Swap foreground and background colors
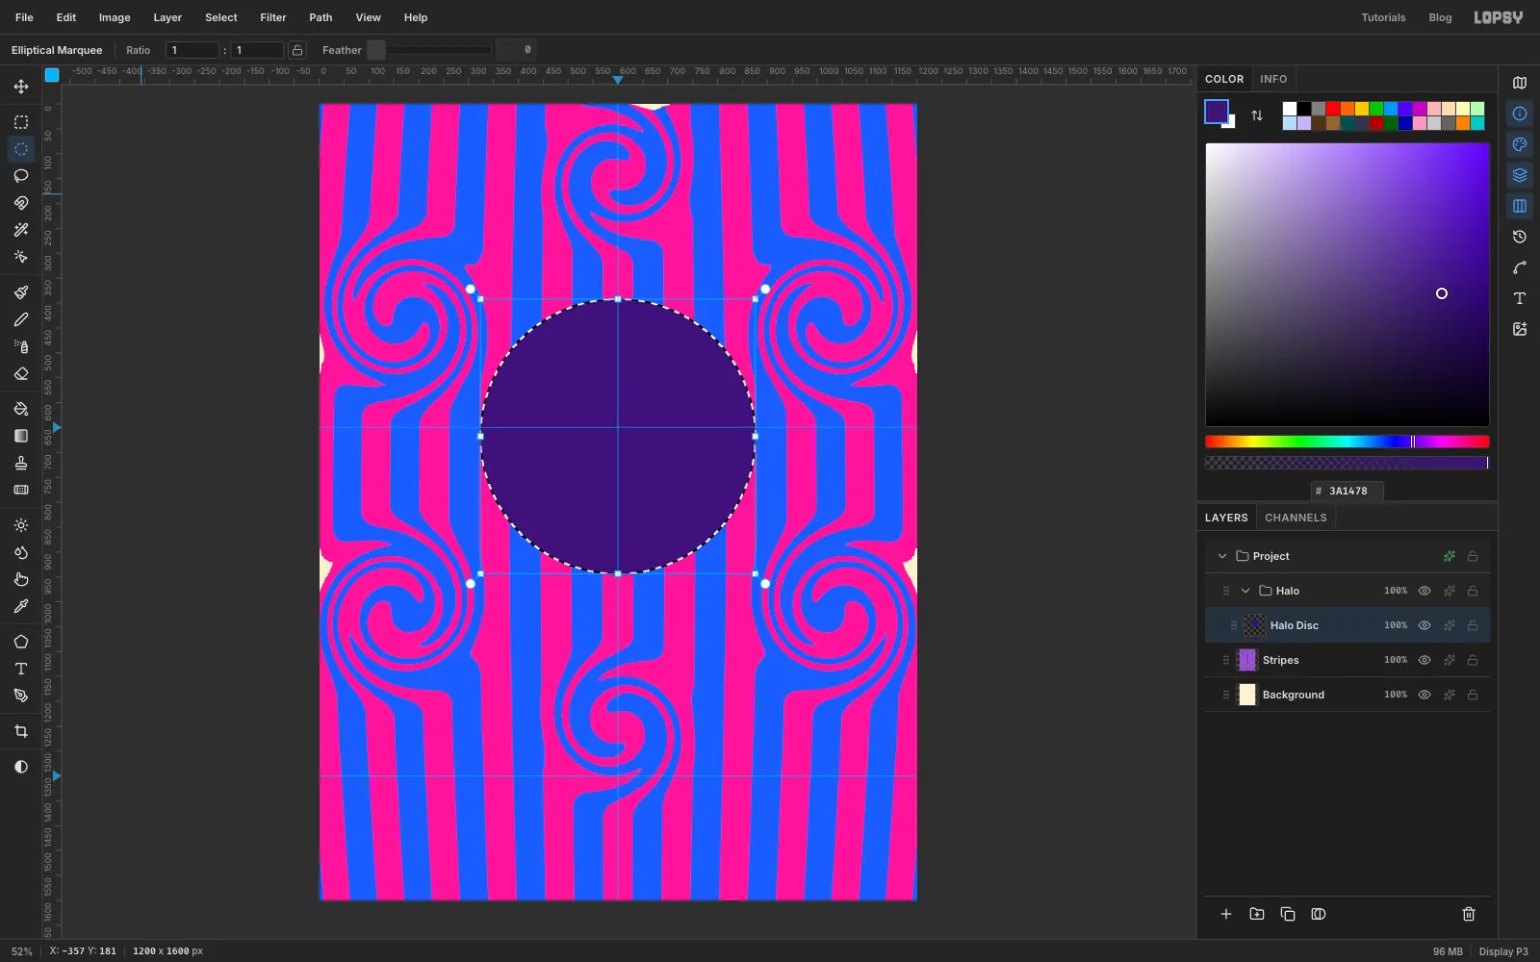The image size is (1540, 962). pyautogui.click(x=1257, y=115)
